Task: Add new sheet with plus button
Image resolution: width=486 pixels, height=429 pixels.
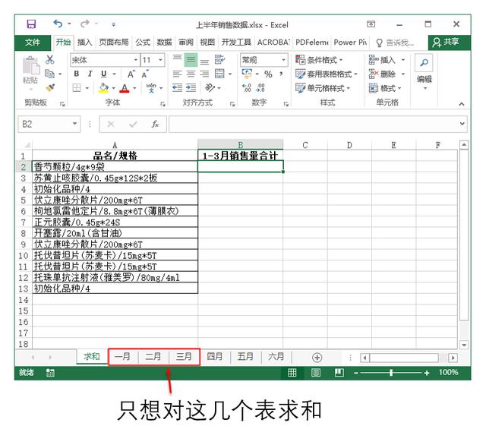Action: click(317, 358)
